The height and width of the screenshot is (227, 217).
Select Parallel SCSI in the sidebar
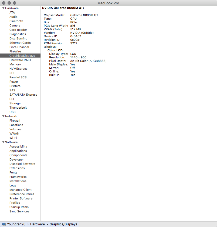[x=18, y=77]
